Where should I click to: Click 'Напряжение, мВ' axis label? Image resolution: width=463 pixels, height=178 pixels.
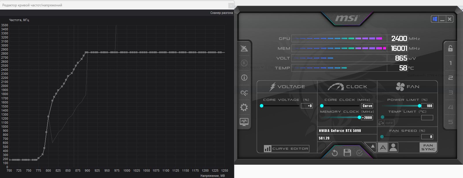[x=213, y=176]
